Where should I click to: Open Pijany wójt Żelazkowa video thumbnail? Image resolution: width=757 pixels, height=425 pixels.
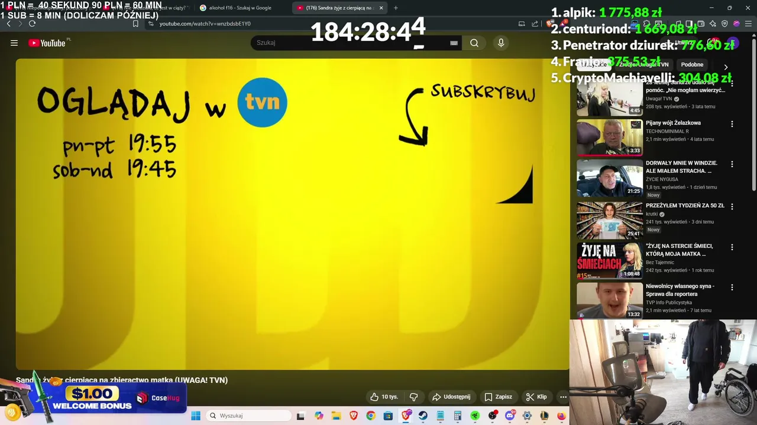click(610, 137)
